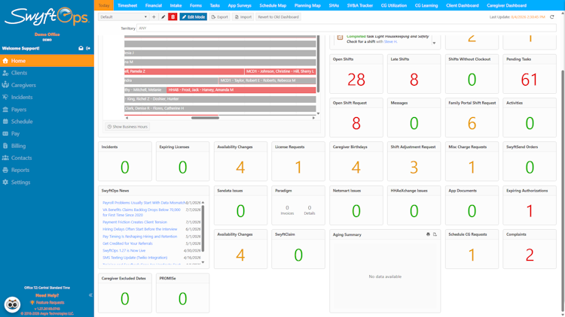Click the red delete dashboard trash icon
This screenshot has width=565, height=317.
pyautogui.click(x=173, y=17)
